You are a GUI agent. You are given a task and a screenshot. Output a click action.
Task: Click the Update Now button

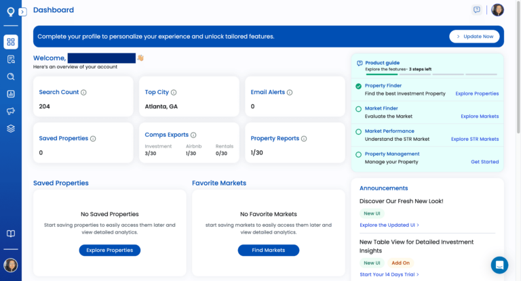click(474, 37)
